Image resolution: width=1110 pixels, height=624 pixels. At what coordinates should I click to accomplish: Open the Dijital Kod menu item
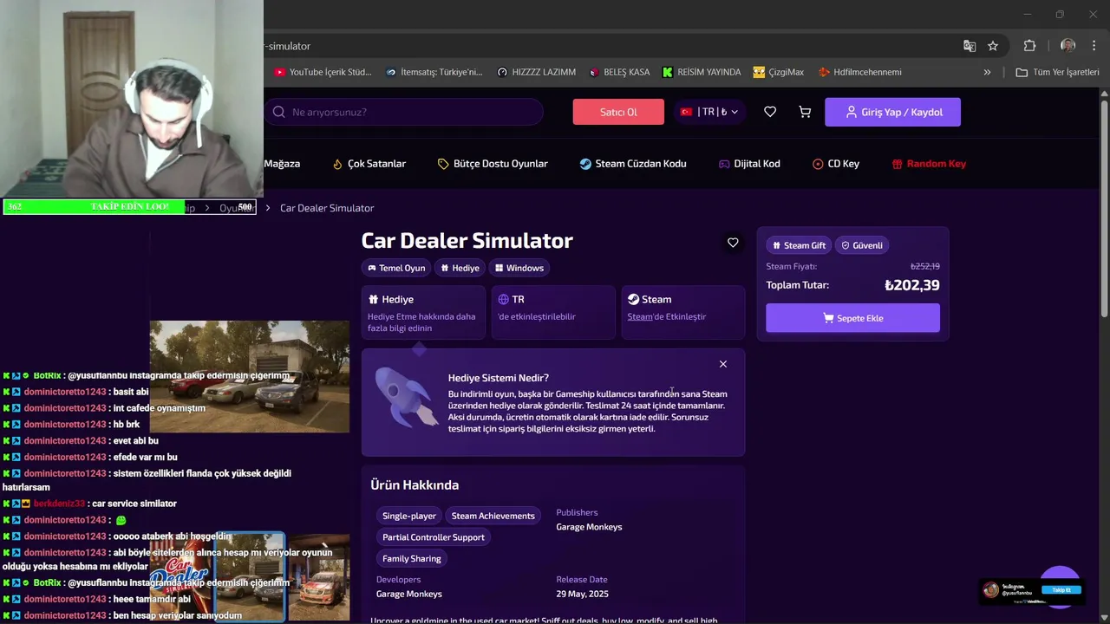pyautogui.click(x=749, y=164)
